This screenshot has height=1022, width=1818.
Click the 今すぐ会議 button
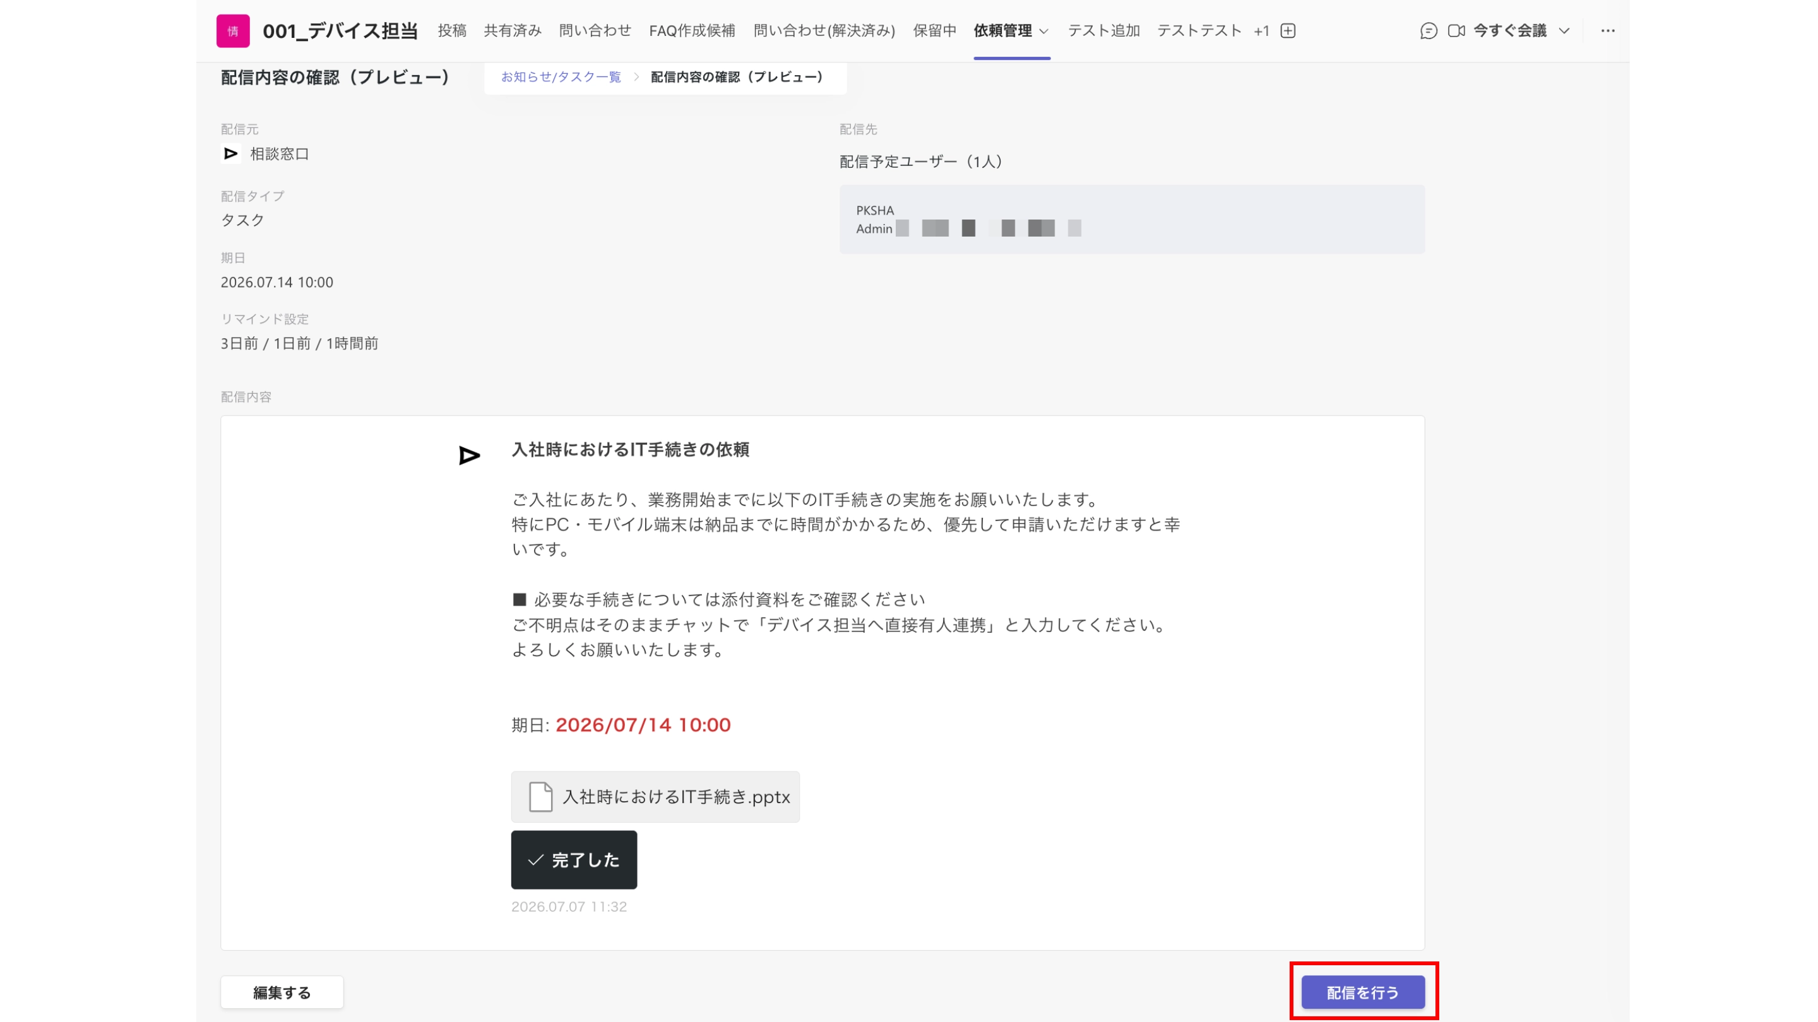[1509, 31]
